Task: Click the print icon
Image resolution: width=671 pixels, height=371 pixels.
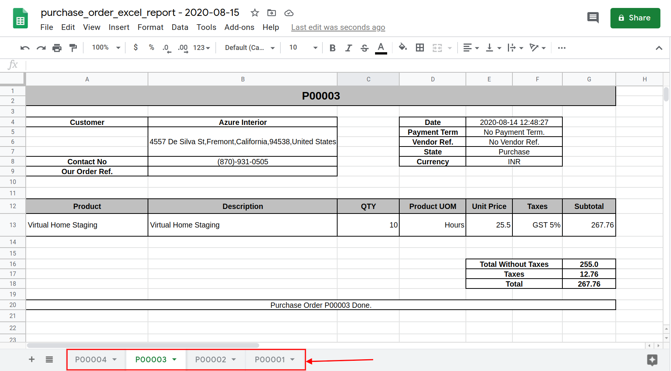Action: (x=57, y=48)
